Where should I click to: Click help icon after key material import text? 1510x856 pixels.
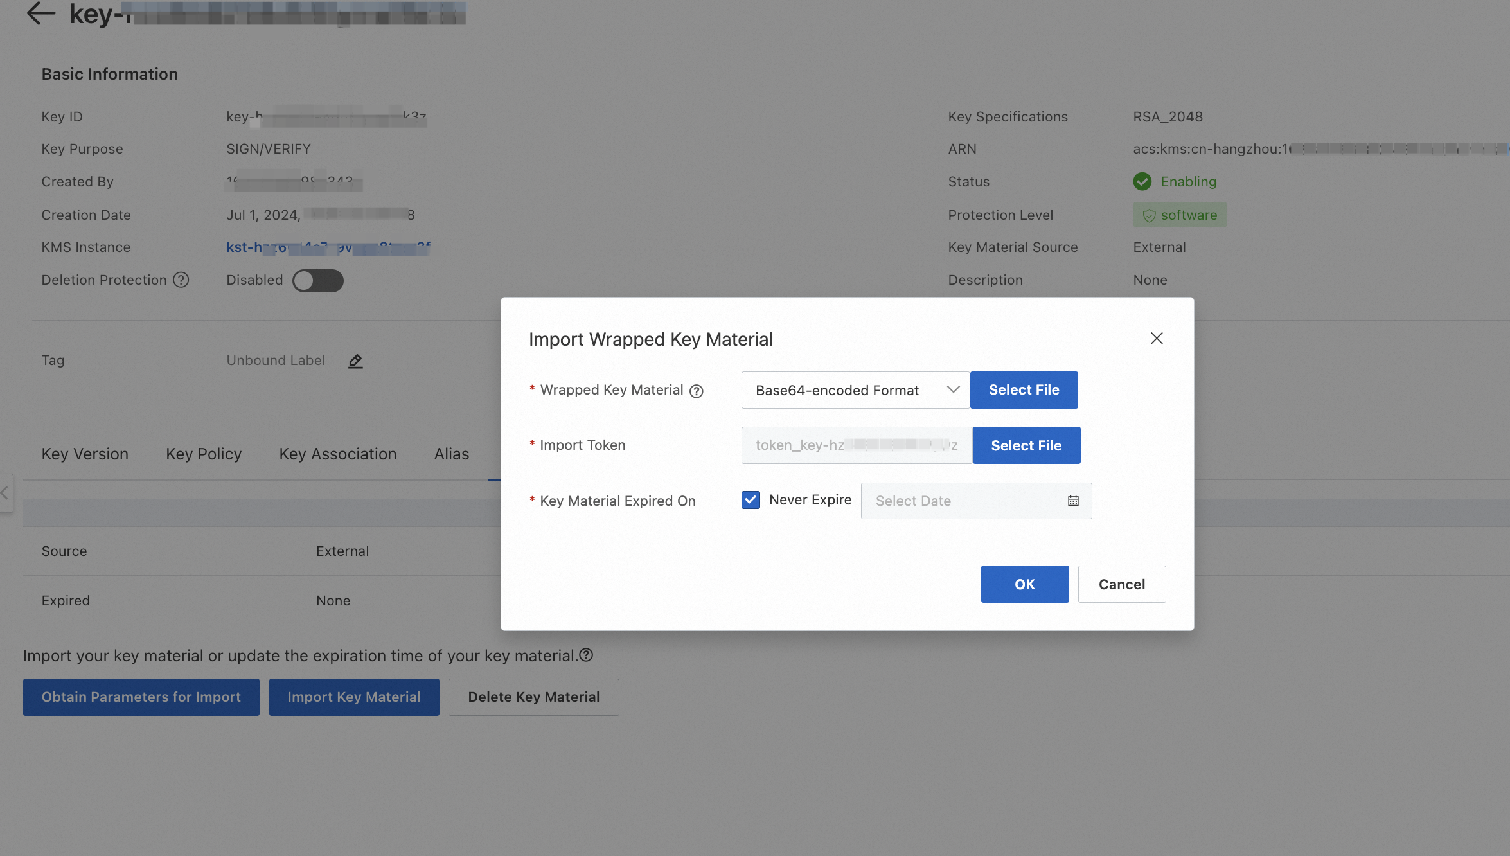[x=586, y=655]
